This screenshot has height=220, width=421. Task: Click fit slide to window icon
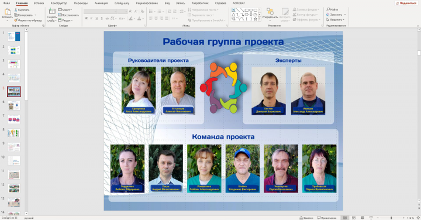(417, 218)
